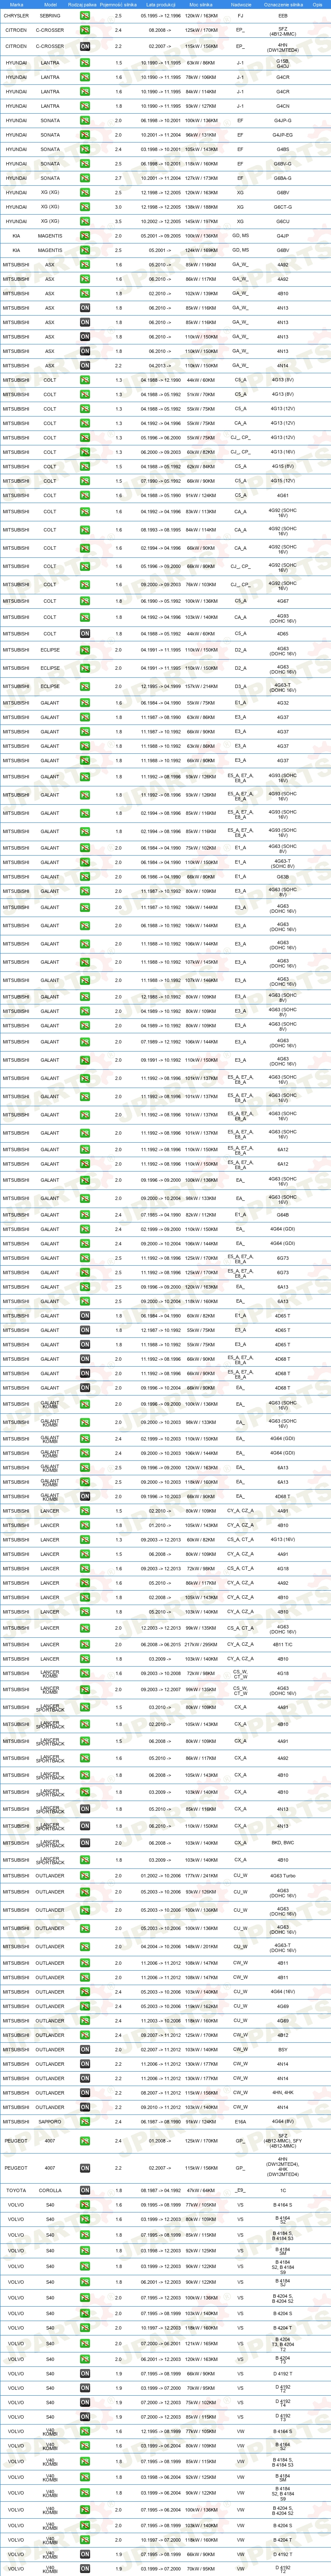Select the G4JP-EG engine code cell
This screenshot has height=2576, width=331.
click(283, 135)
